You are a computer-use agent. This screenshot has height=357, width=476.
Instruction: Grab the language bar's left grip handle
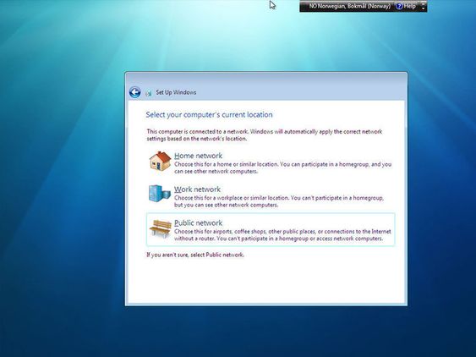(303, 6)
